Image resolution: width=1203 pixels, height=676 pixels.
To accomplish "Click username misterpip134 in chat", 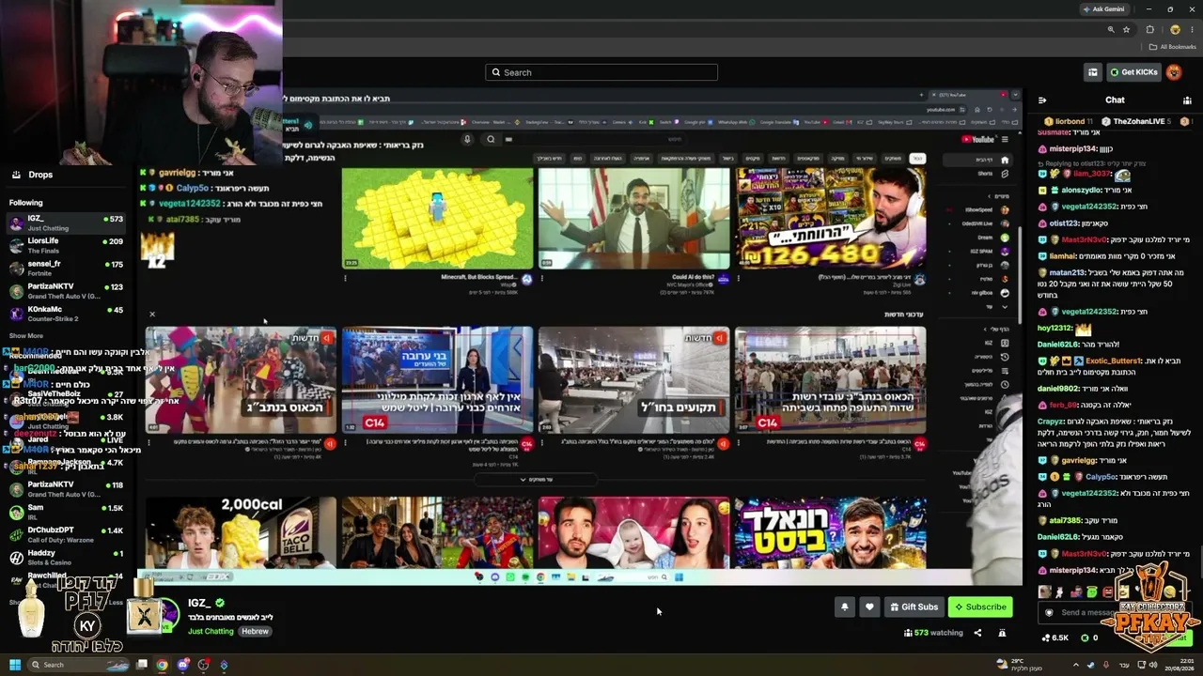I will (1073, 148).
